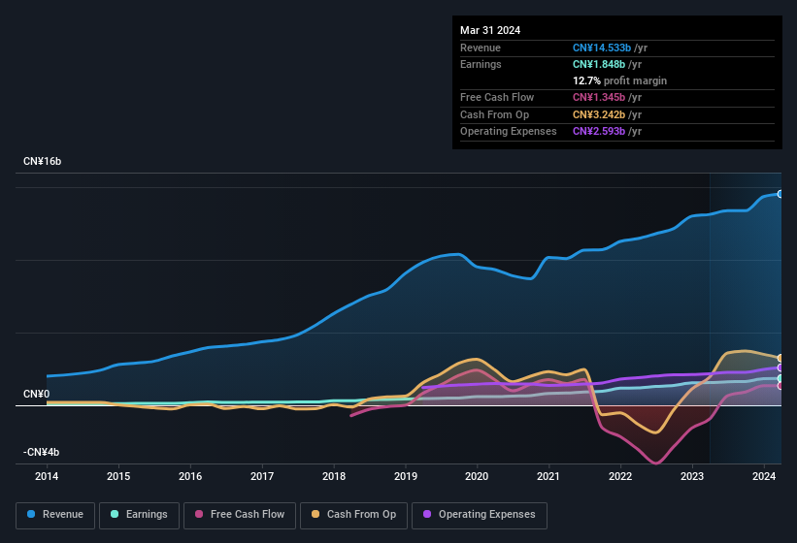Toggle the Earnings legend button
Screen dimensions: 797x543
click(x=139, y=515)
